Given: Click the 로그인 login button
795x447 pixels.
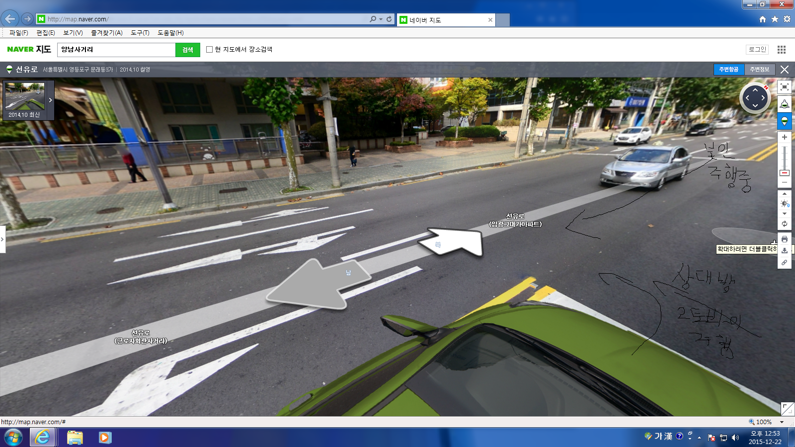Looking at the screenshot, I should point(757,50).
